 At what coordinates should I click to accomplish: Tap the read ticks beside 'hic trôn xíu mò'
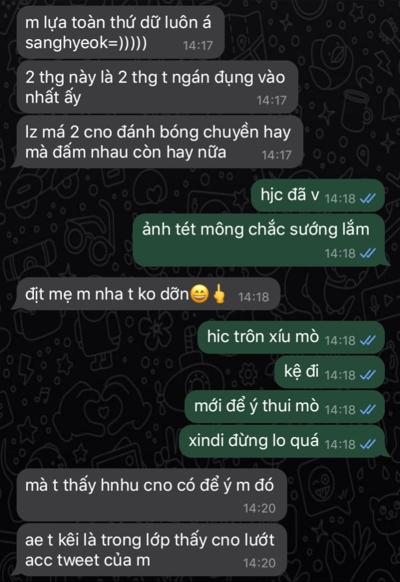point(368,340)
